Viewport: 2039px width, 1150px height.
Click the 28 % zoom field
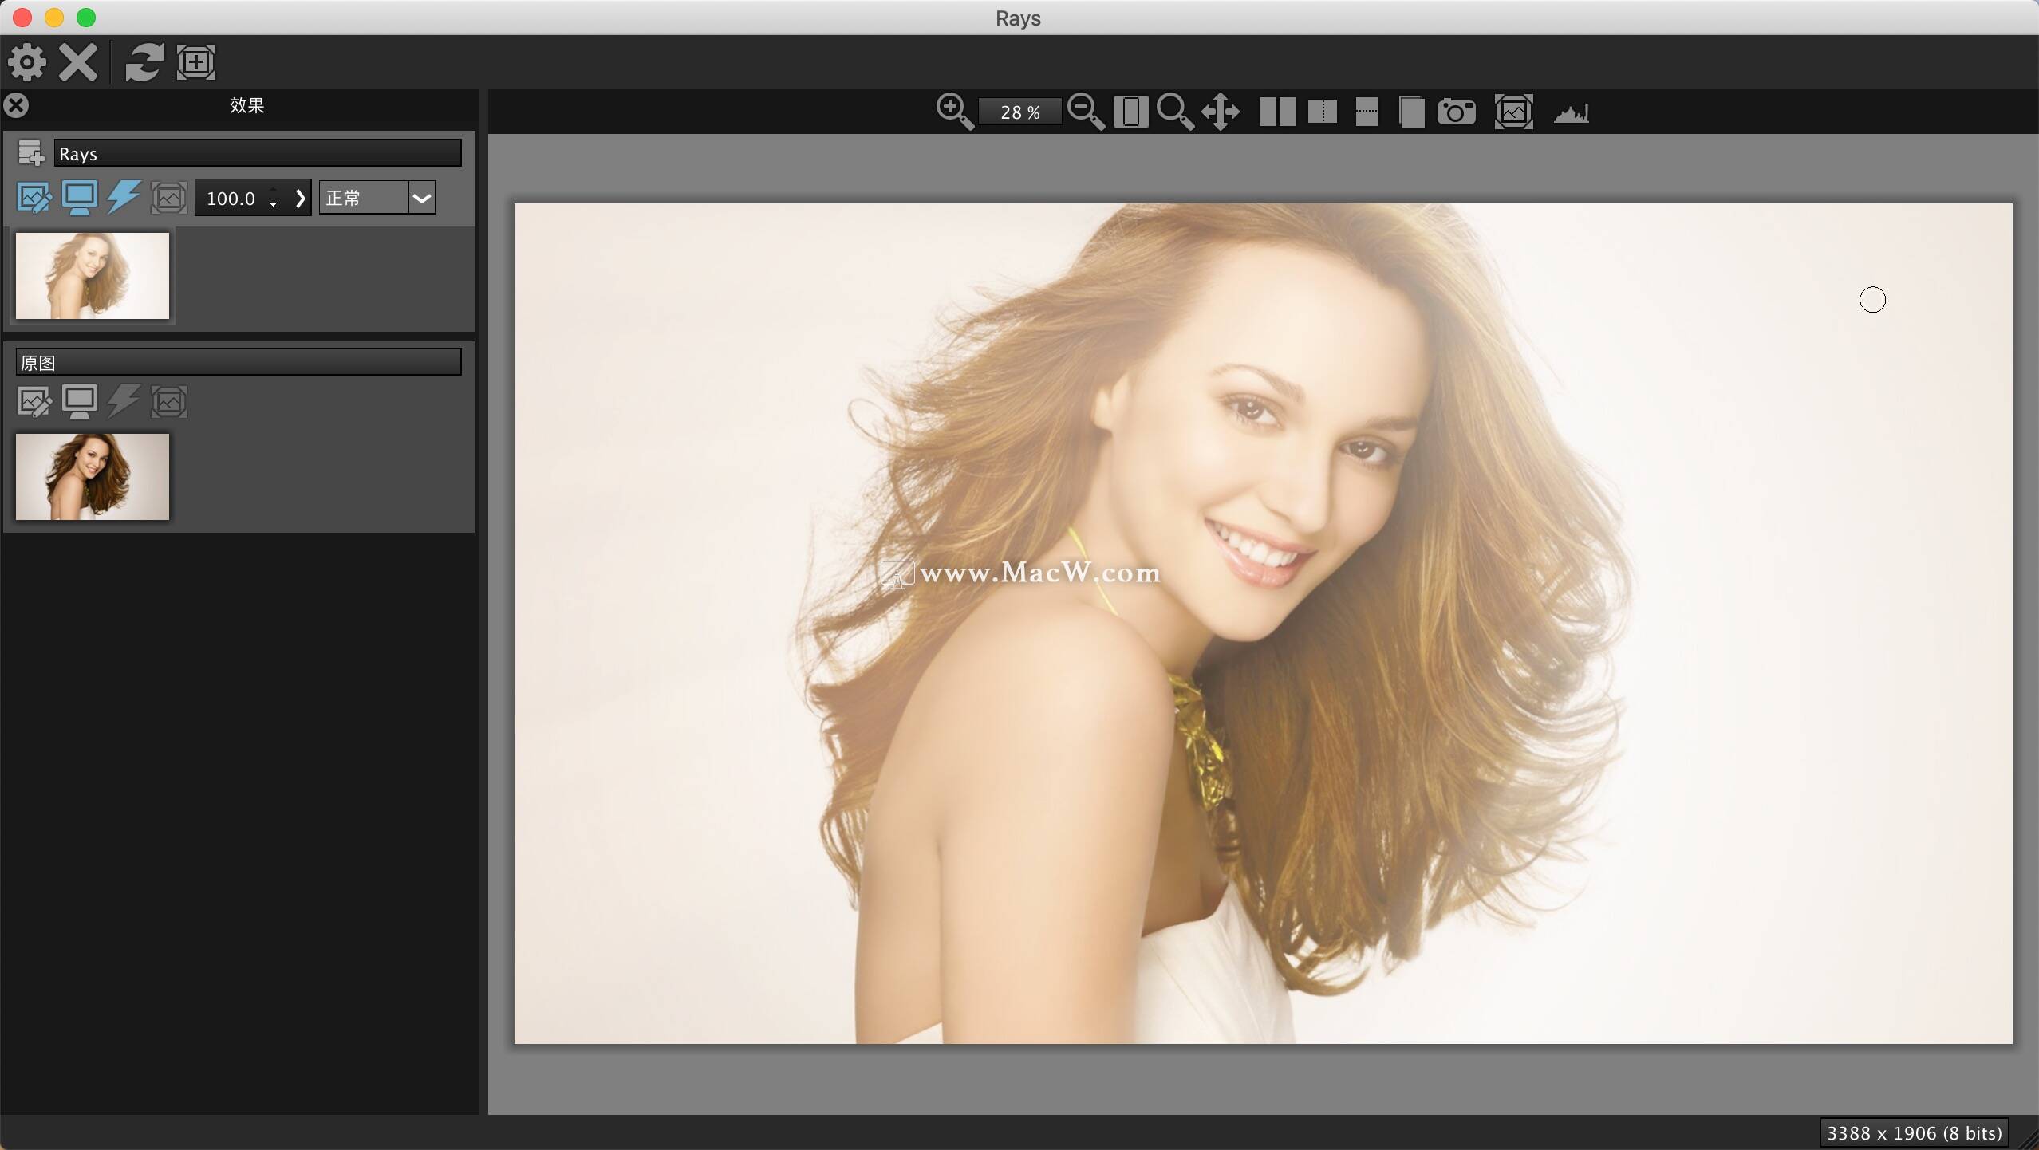(x=1019, y=112)
